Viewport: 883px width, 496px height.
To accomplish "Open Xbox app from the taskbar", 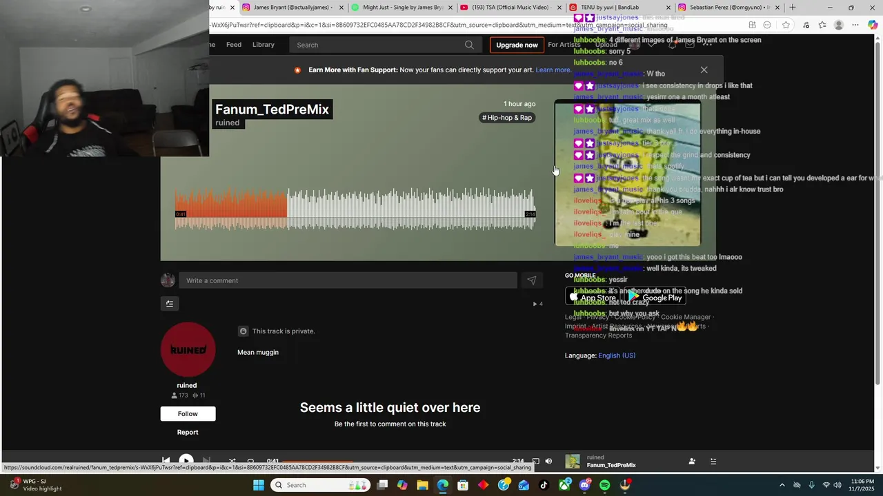I will 564,485.
